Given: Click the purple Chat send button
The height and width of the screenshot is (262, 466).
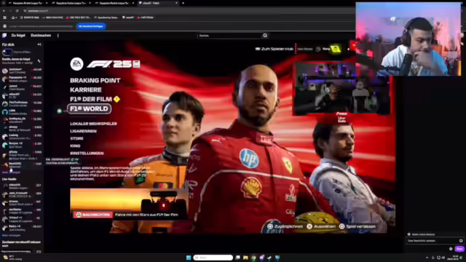Looking at the screenshot, I should 459,249.
